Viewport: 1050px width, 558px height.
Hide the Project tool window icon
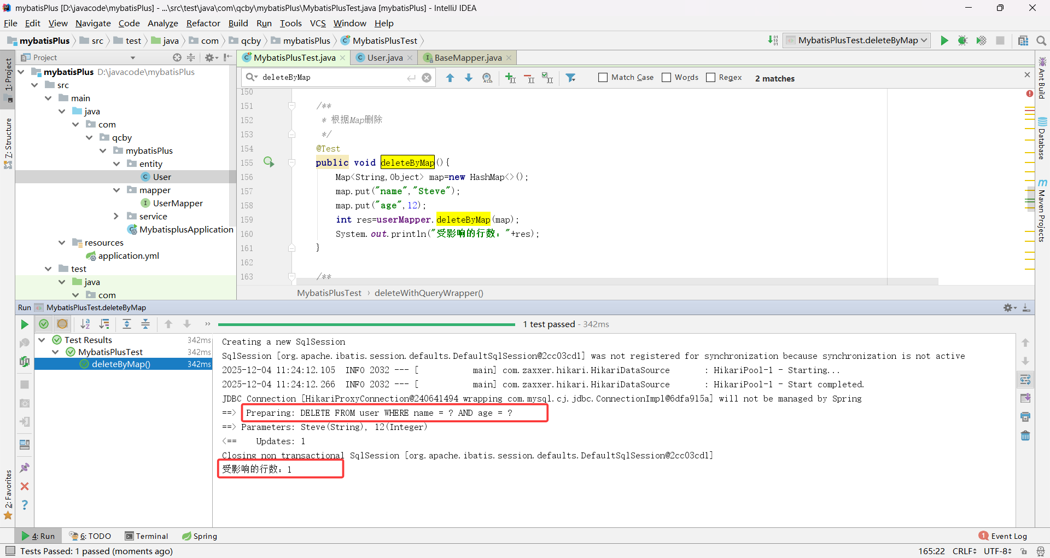point(227,57)
